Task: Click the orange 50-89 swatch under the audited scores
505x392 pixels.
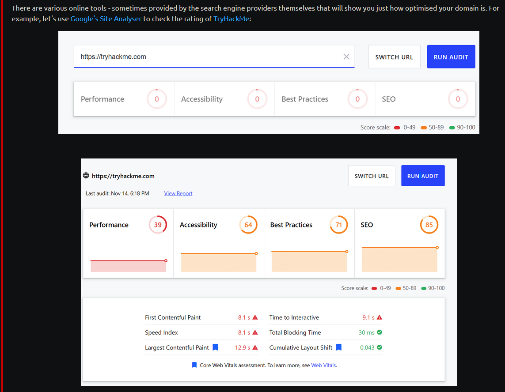Action: point(399,288)
